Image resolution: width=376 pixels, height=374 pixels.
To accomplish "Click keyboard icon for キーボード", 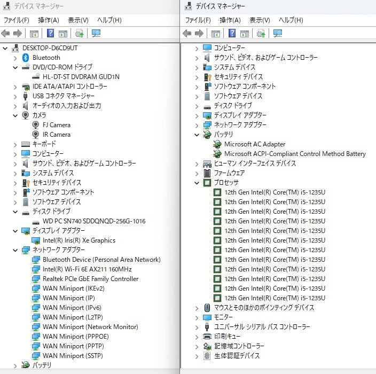I will [x=26, y=144].
